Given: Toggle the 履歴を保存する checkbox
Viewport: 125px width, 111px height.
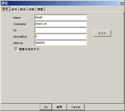Looking at the screenshot, I should coord(16,49).
